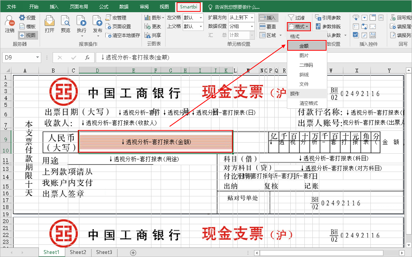Select 金额 in the format menu
This screenshot has width=412, height=257.
307,46
